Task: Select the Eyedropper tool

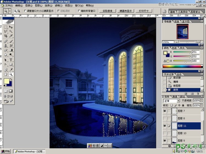Action: (x=11, y=70)
